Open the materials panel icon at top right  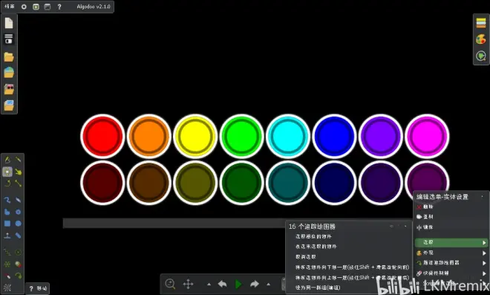point(481,23)
